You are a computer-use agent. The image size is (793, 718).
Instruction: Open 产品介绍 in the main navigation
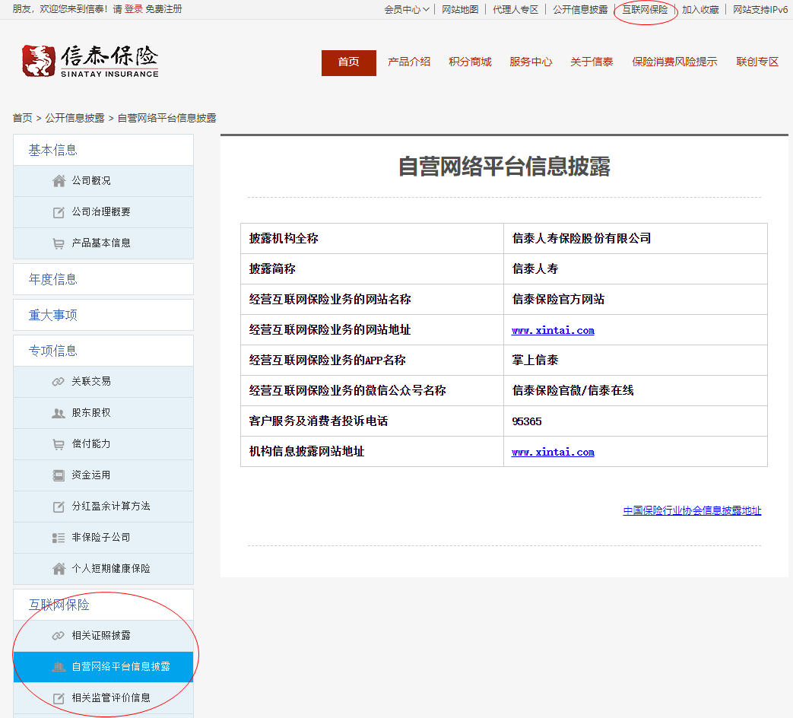click(409, 62)
